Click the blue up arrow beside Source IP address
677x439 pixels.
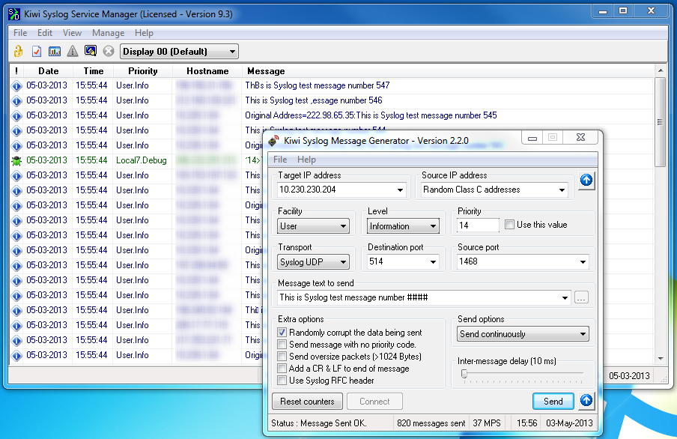point(586,181)
